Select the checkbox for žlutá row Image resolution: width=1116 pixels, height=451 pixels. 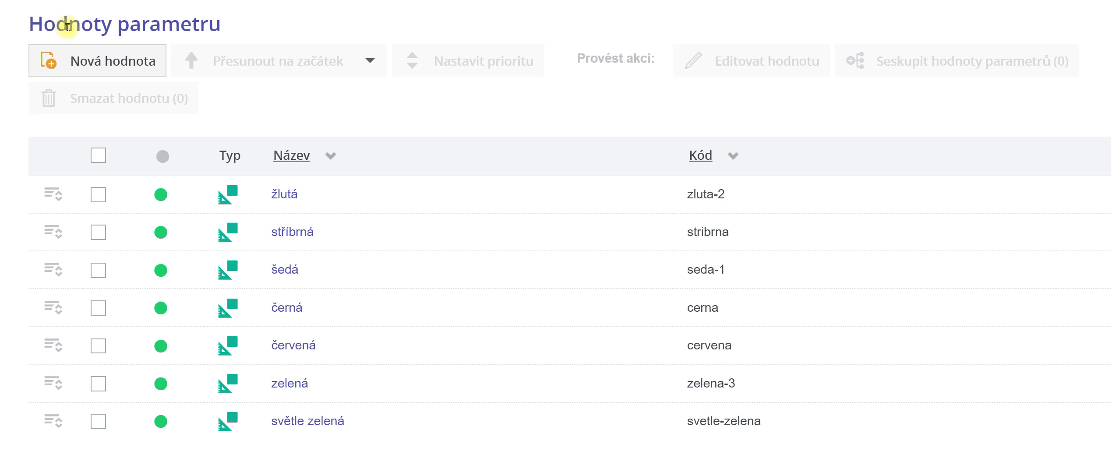[x=98, y=194]
